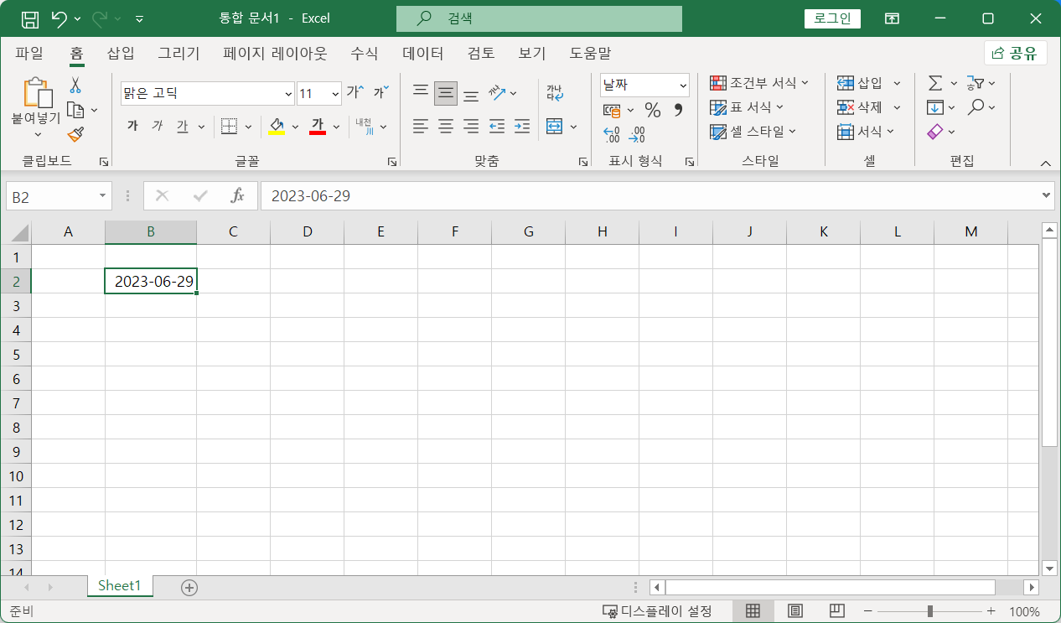Screen dimensions: 1061x623
Task: Open Find and Select magnifier
Action: 976,107
